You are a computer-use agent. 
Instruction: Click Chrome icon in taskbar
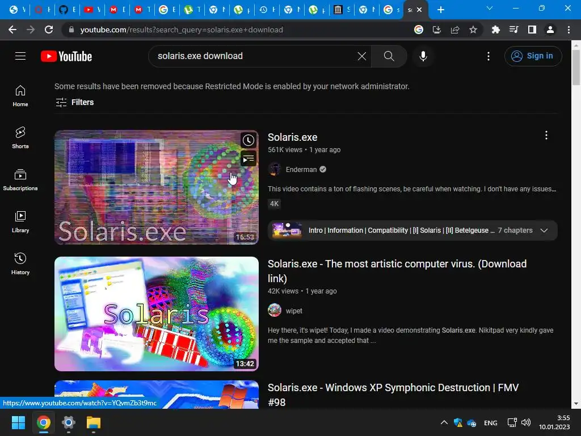point(43,422)
